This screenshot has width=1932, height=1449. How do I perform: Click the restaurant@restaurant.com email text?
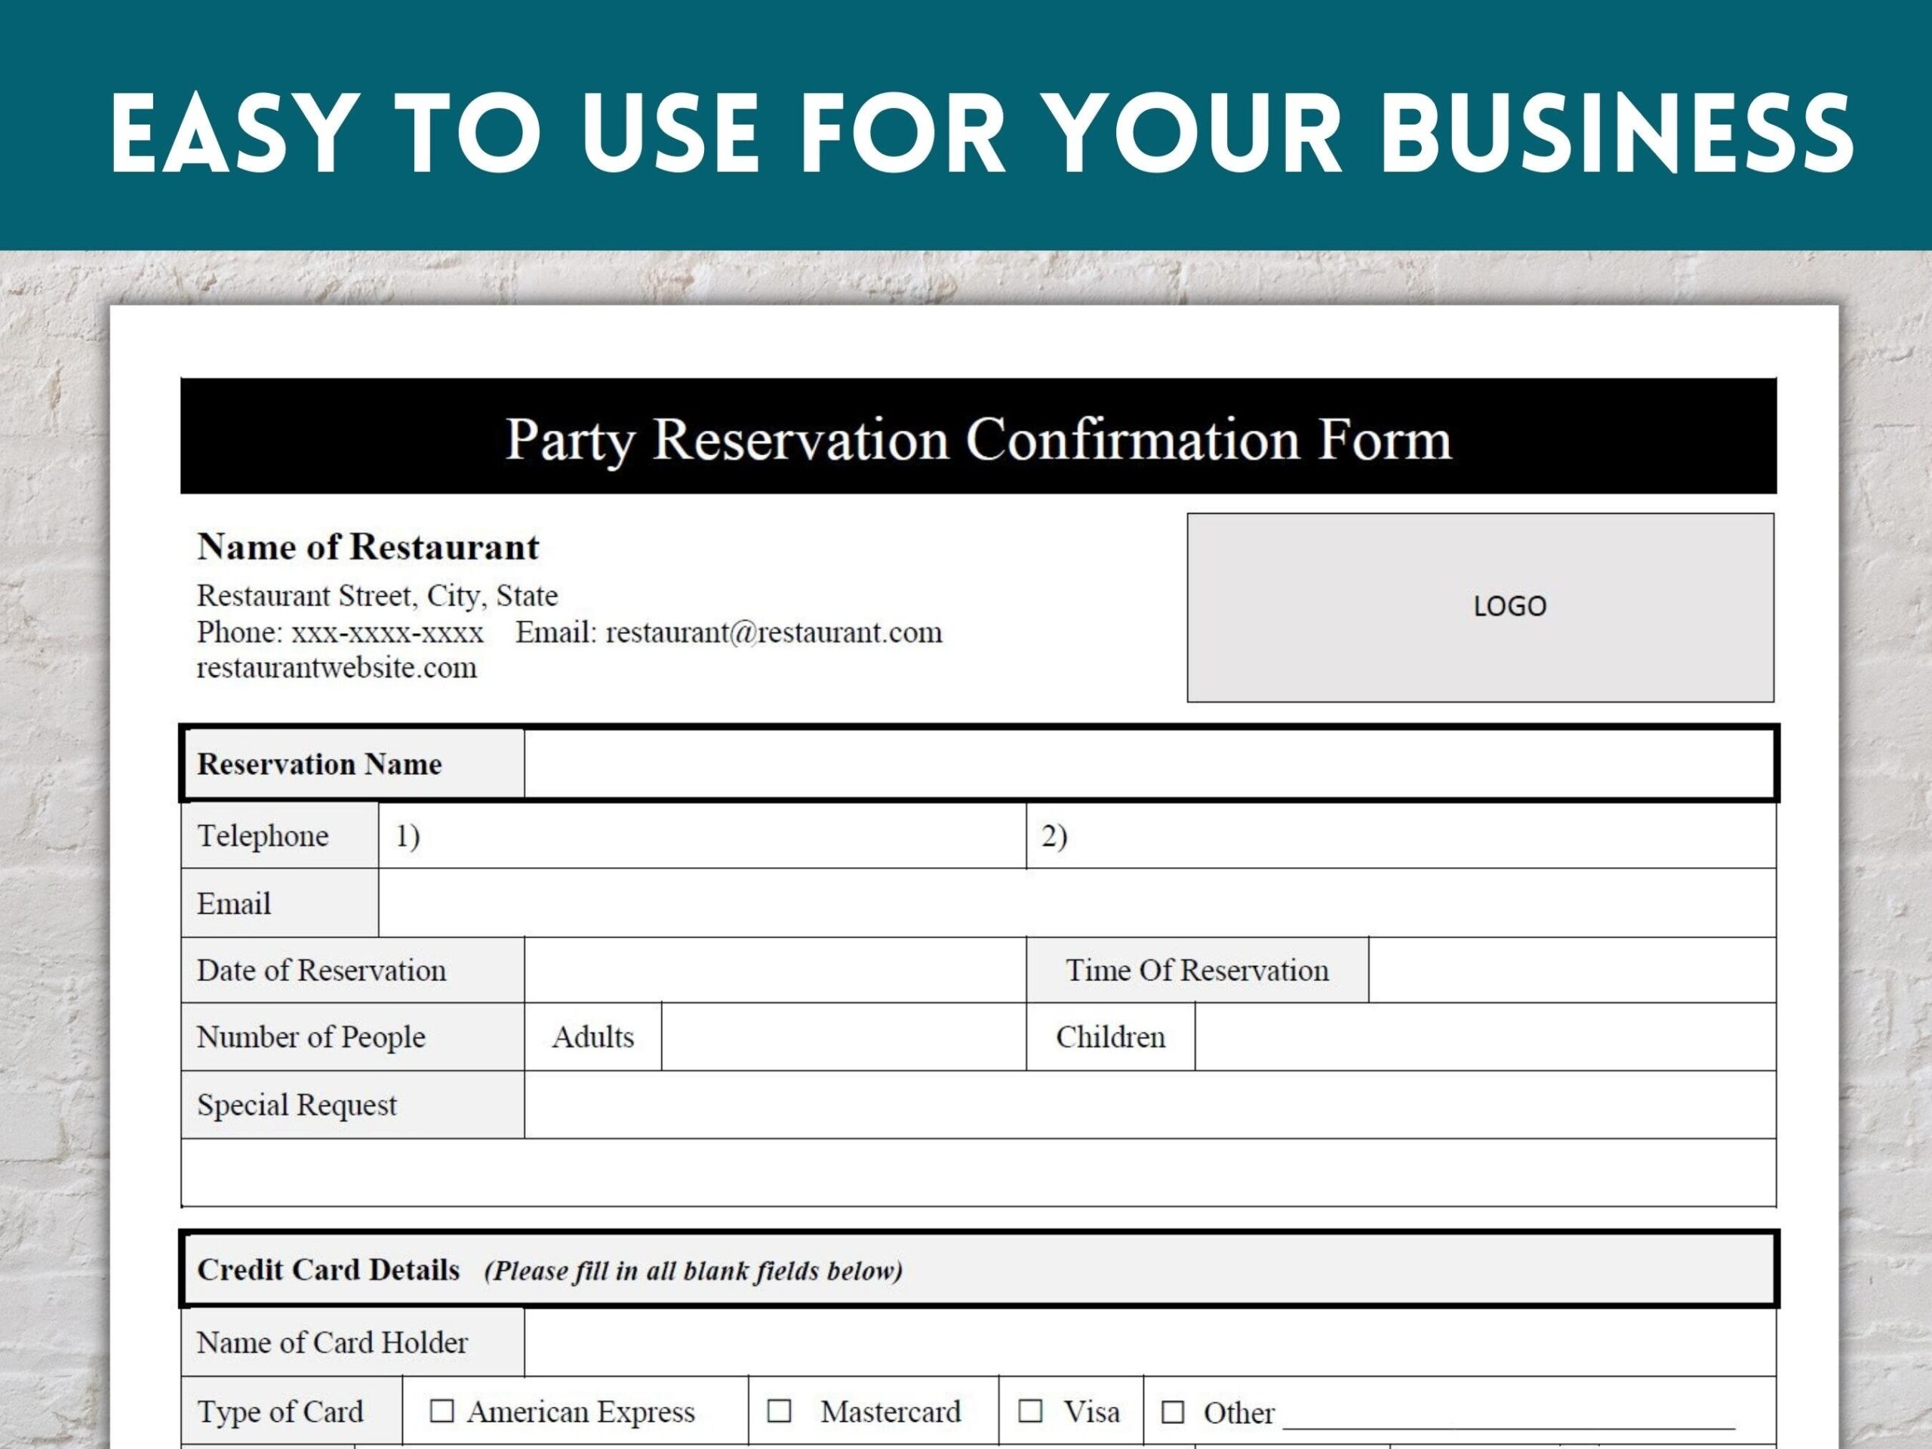[774, 632]
